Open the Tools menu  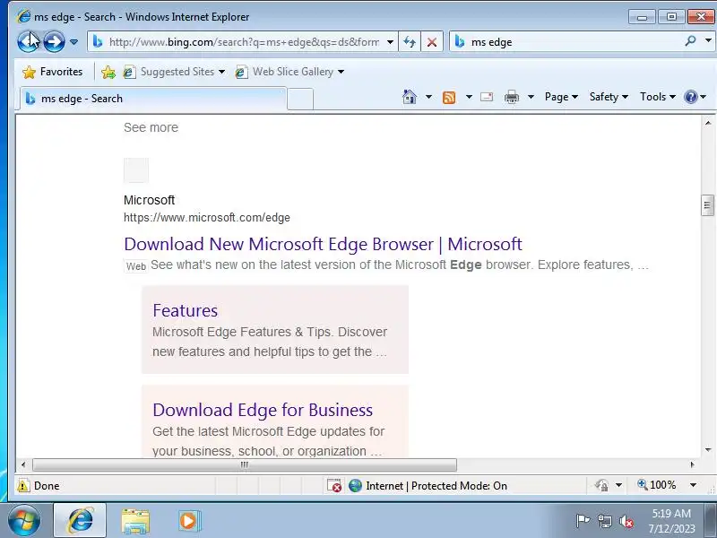coord(658,97)
